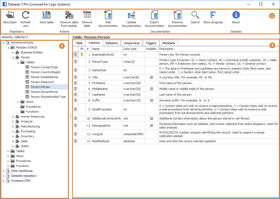Click the Save table icon
Screen dimensions: 280x199
coord(47,15)
